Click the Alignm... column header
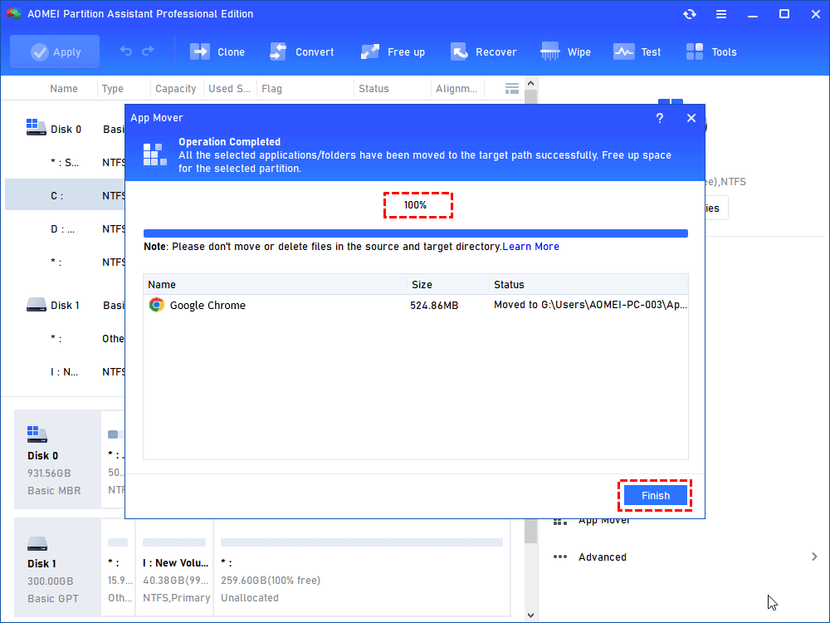830x623 pixels. 456,89
